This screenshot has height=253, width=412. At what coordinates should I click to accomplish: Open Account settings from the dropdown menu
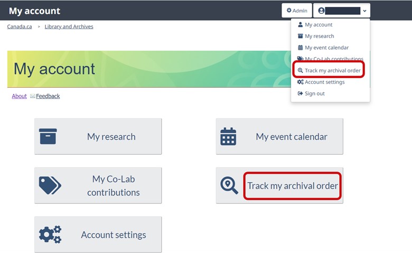tap(324, 82)
